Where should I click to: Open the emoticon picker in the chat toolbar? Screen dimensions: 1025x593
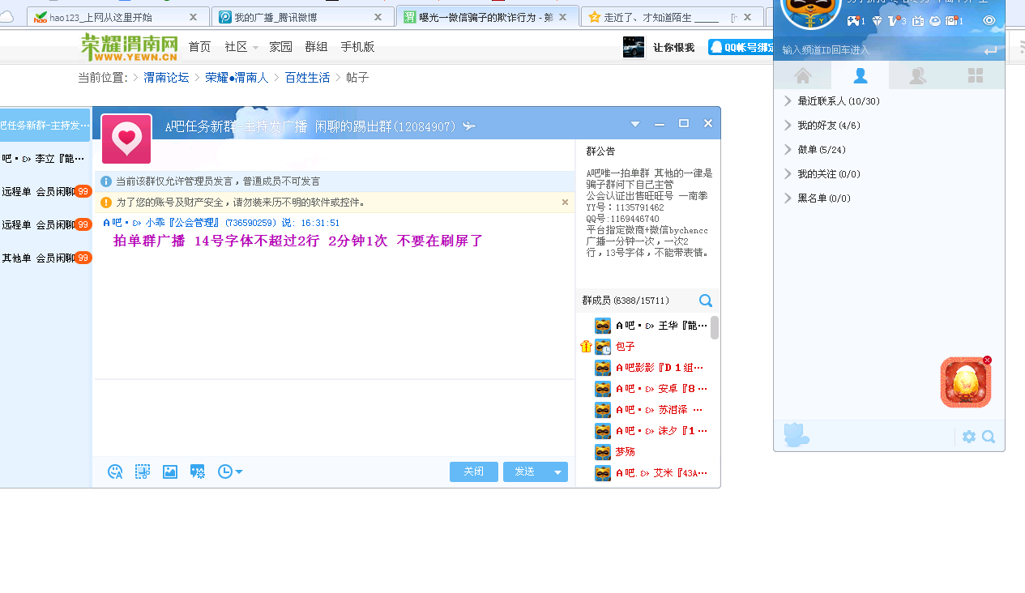[115, 471]
